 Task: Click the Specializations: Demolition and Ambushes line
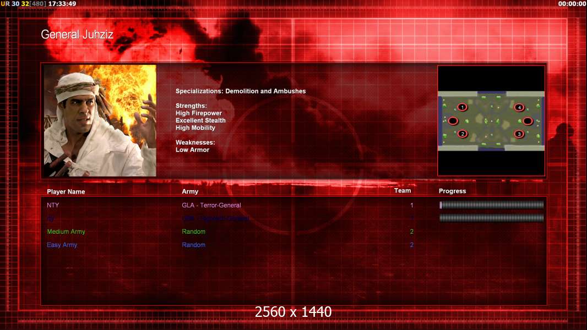click(241, 91)
